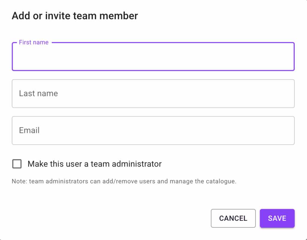Enable the team administrator checkbox
Image resolution: width=307 pixels, height=240 pixels.
click(17, 164)
